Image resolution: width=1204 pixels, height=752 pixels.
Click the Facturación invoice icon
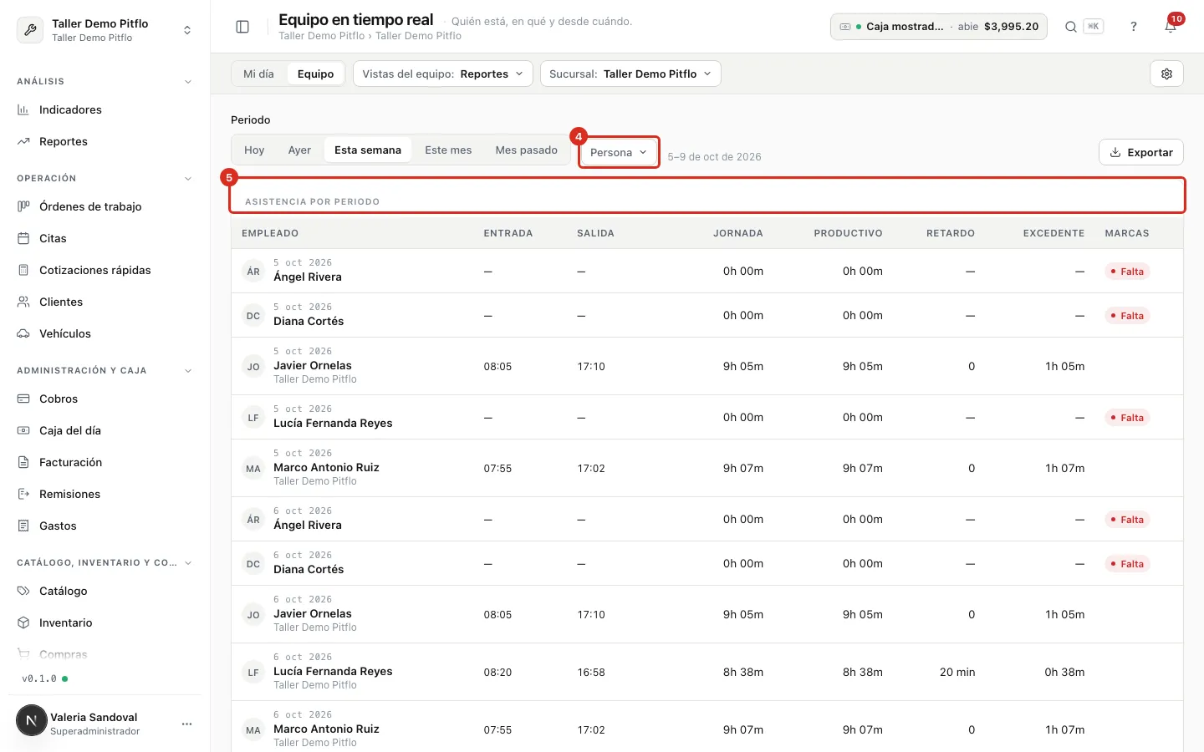point(23,462)
